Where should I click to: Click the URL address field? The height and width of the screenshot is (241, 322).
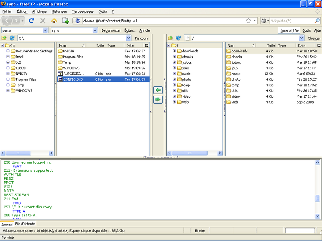(163, 21)
